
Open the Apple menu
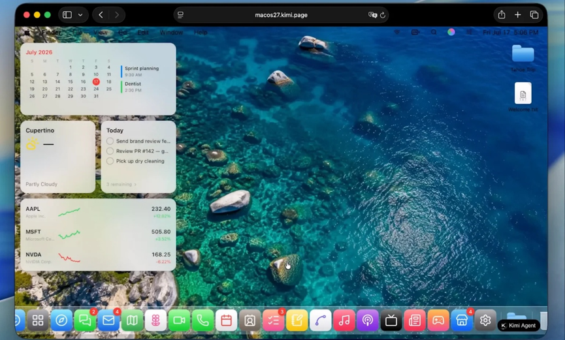coord(27,32)
